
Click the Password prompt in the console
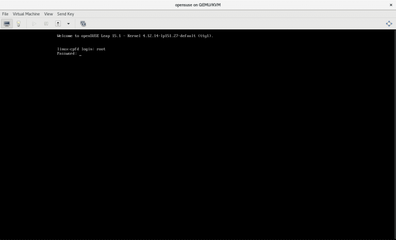67,54
